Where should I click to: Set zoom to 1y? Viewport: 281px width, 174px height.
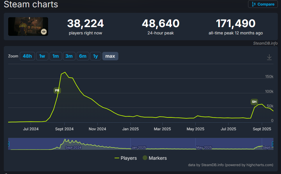pyautogui.click(x=96, y=56)
